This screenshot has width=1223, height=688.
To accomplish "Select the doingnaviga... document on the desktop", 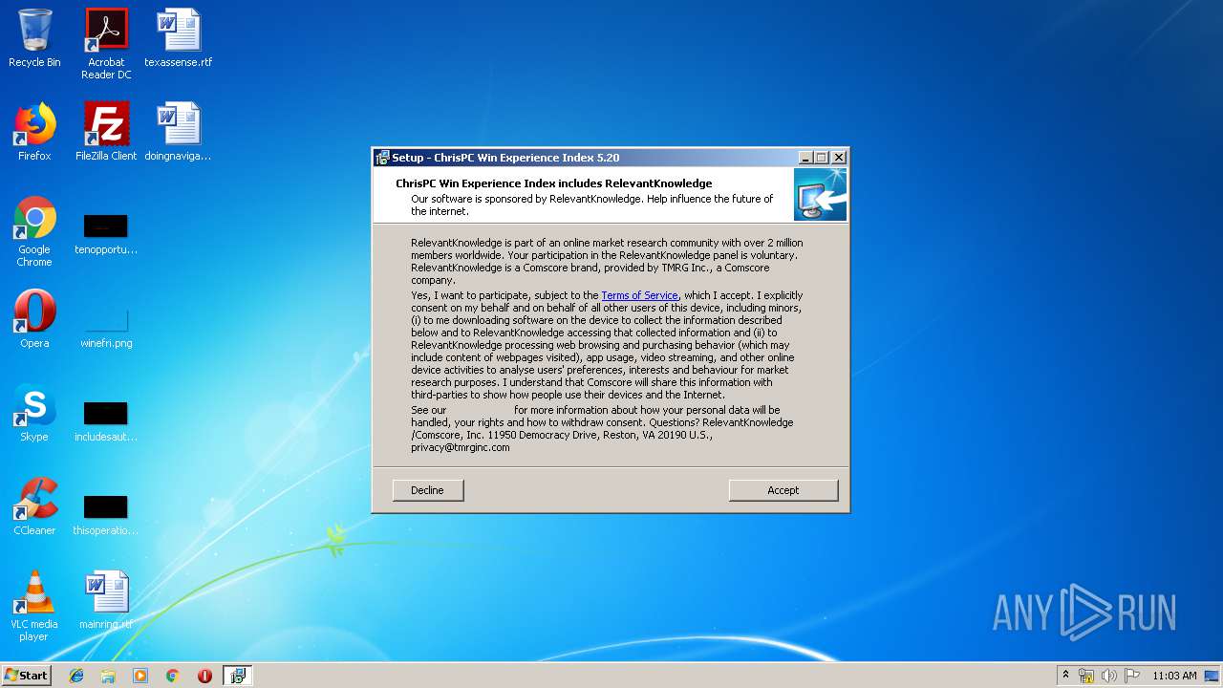I will pyautogui.click(x=179, y=132).
